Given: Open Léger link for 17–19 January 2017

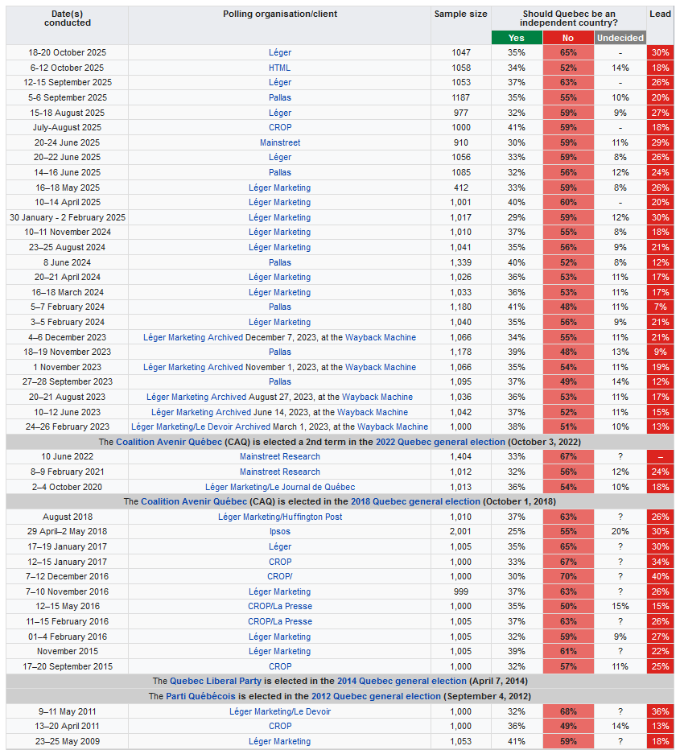Looking at the screenshot, I should point(280,546).
